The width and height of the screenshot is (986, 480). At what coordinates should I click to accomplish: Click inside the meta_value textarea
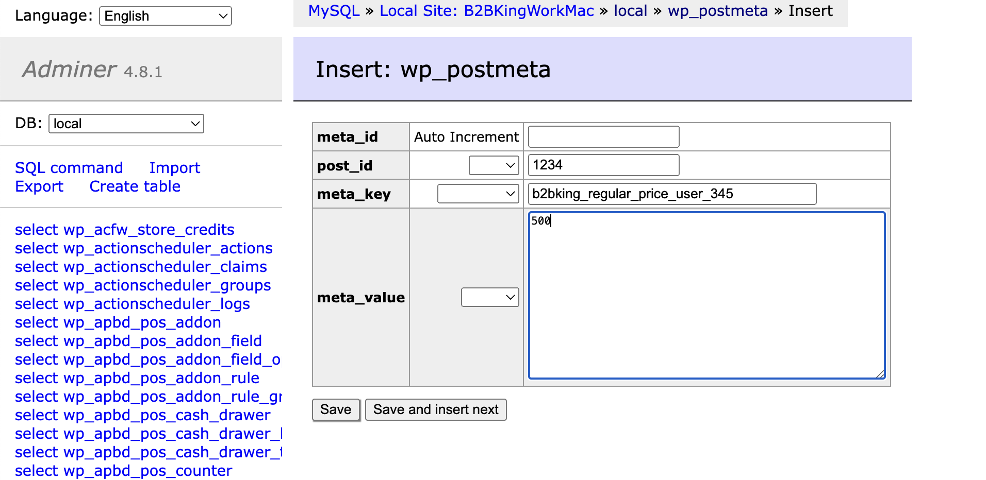[x=707, y=296]
